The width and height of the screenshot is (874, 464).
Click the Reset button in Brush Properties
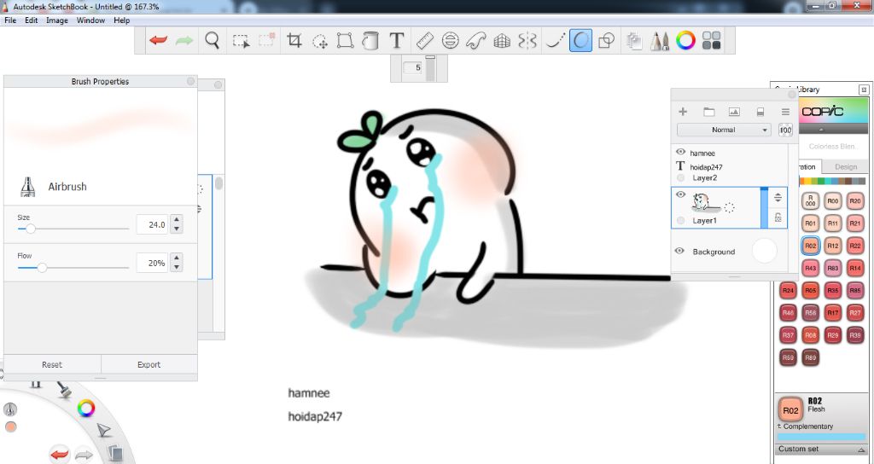tap(52, 364)
